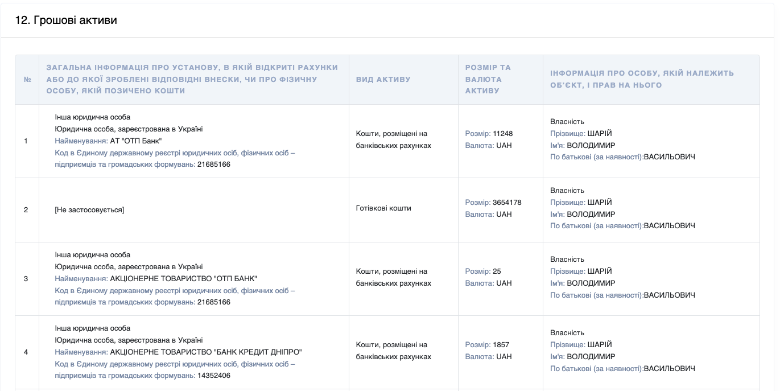The width and height of the screenshot is (780, 391).
Task: Select ВАСИЛЬОВИЧ patronymic in row 4
Action: click(x=670, y=369)
